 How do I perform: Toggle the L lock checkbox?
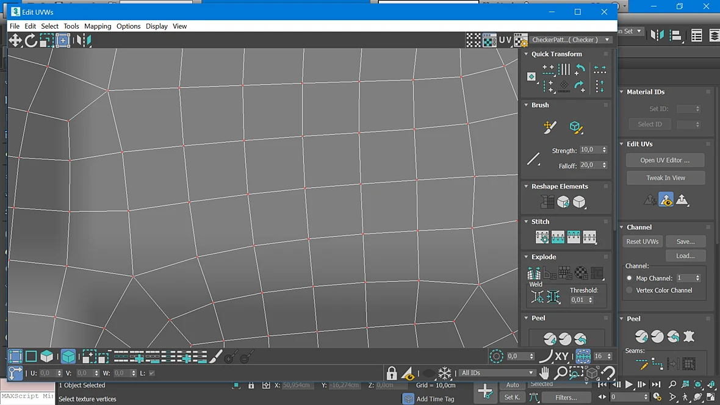tap(152, 373)
